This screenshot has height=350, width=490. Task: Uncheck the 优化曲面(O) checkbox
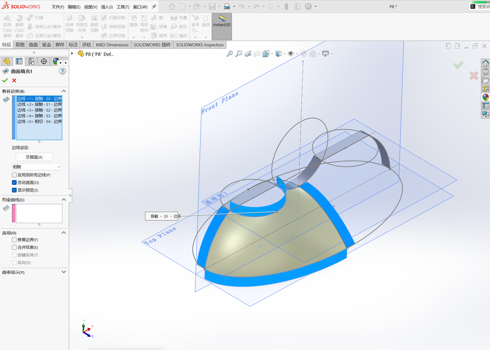[14, 182]
